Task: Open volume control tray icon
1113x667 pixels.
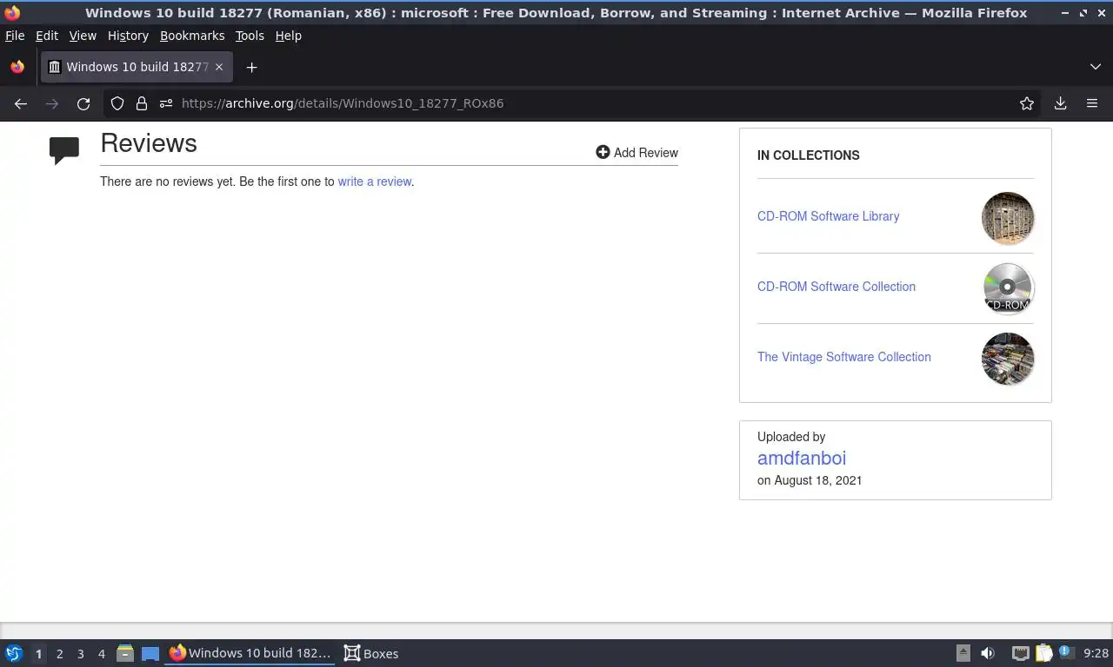Action: click(x=988, y=653)
